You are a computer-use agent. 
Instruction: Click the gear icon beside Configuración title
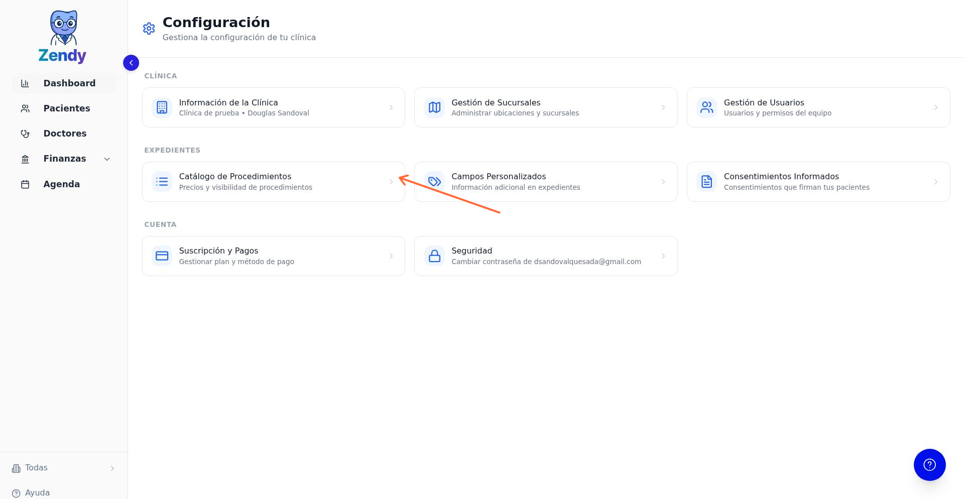point(149,29)
